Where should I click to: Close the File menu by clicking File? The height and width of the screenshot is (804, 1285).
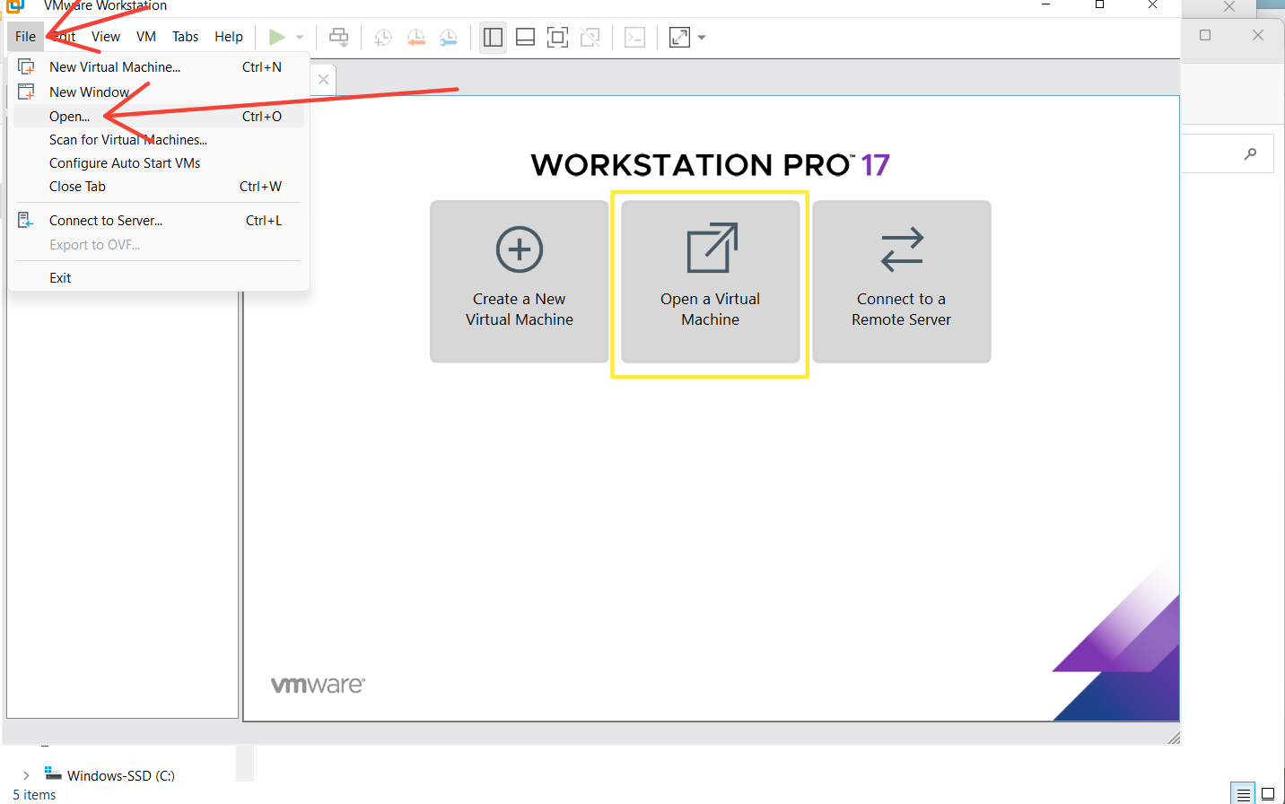pyautogui.click(x=25, y=37)
